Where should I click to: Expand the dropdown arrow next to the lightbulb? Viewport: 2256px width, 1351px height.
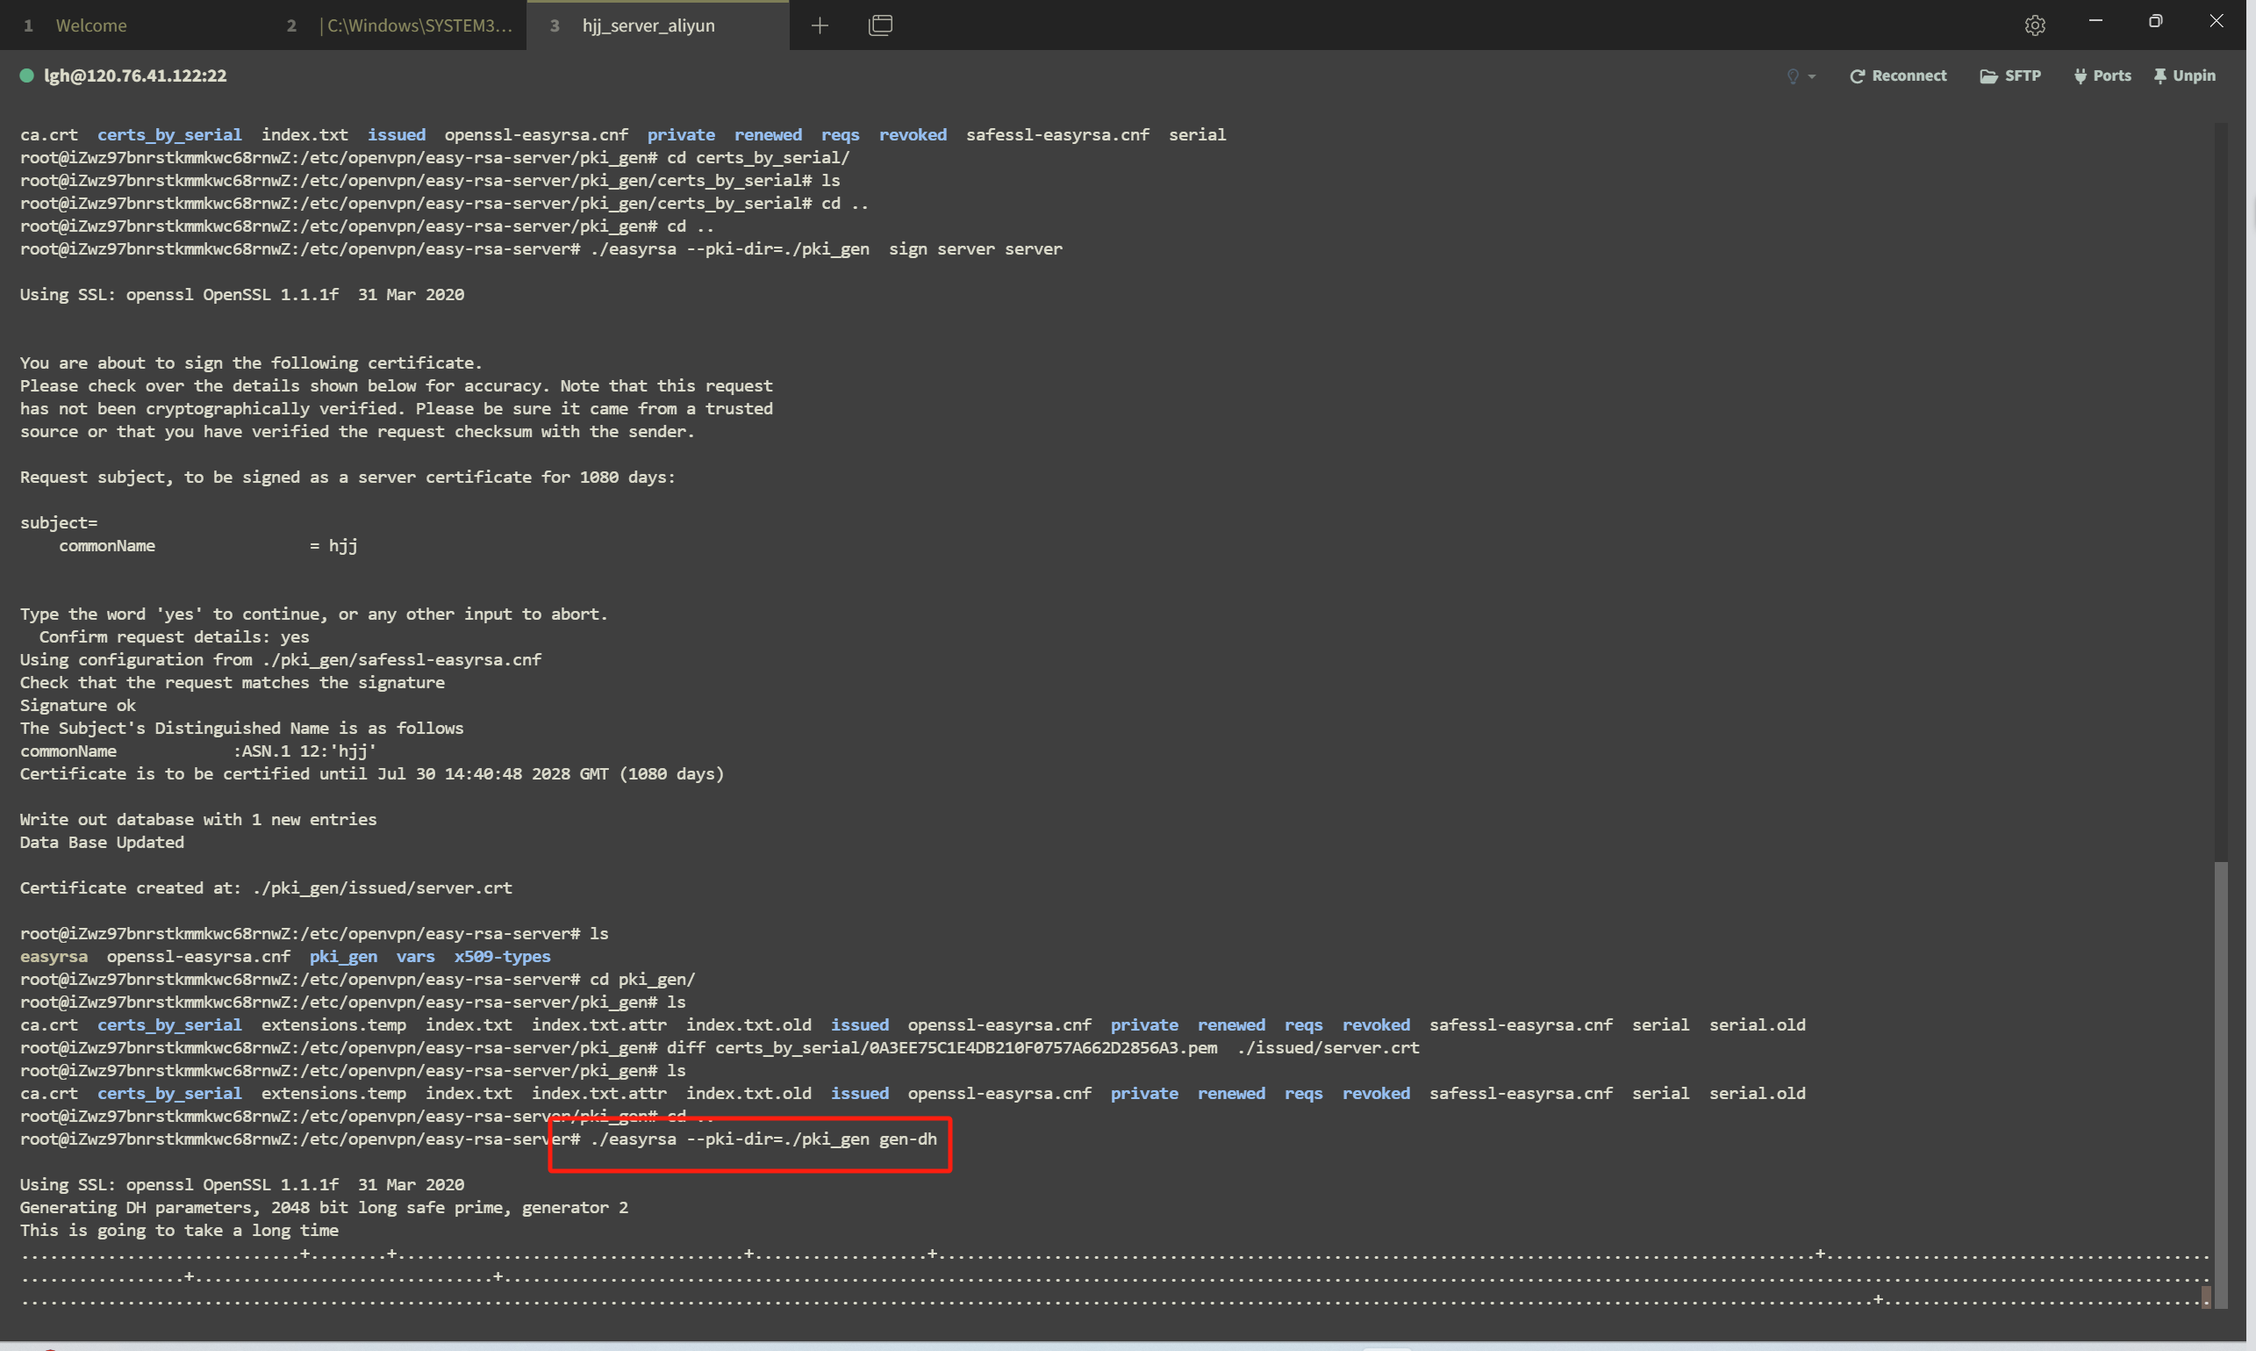pyautogui.click(x=1812, y=76)
